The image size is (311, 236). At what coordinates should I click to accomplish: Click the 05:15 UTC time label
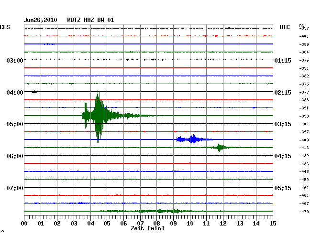point(283,188)
